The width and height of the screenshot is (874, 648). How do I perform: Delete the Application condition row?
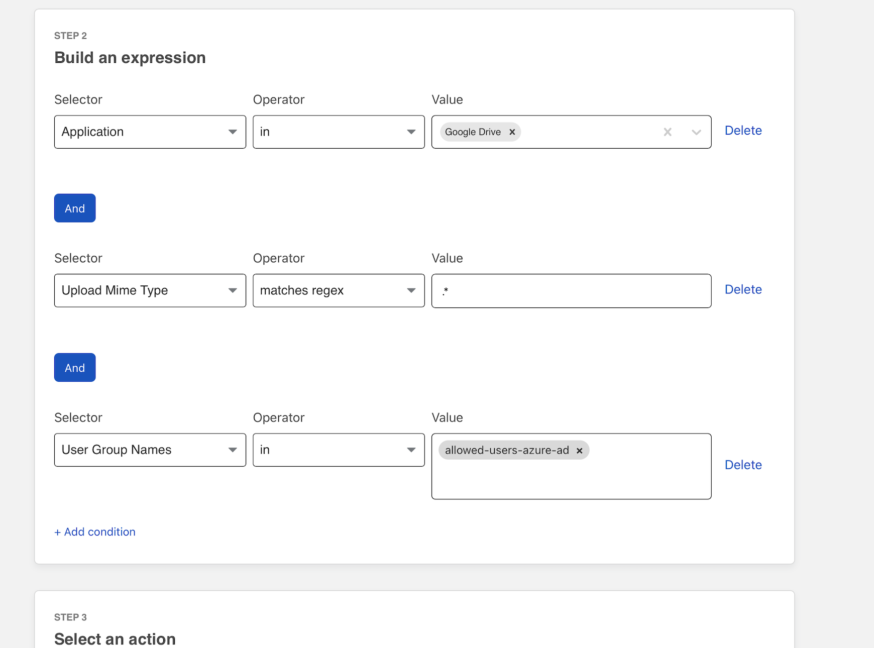743,131
